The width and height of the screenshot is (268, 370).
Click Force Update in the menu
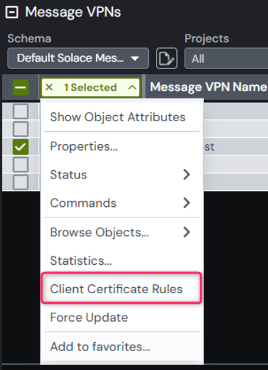tap(89, 317)
